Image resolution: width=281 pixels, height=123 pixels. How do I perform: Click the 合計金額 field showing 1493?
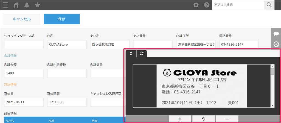tap(24, 73)
